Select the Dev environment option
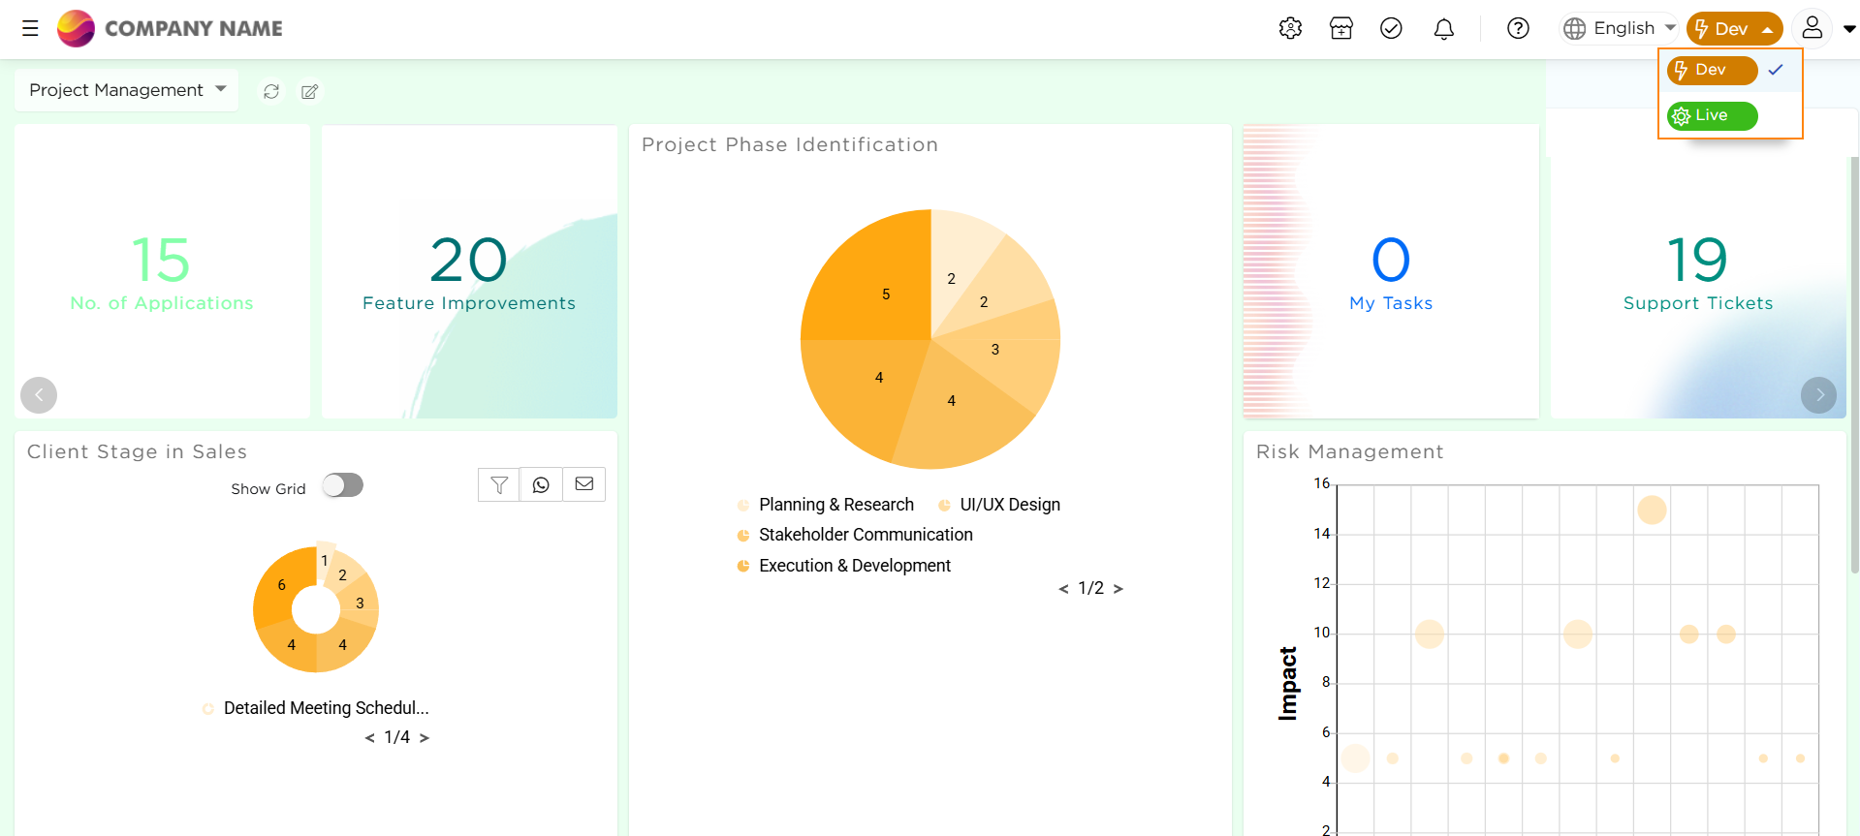Image resolution: width=1860 pixels, height=836 pixels. [1712, 71]
